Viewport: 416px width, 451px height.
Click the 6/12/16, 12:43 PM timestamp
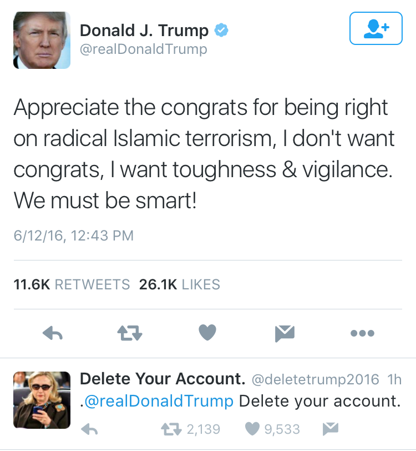[x=73, y=235]
